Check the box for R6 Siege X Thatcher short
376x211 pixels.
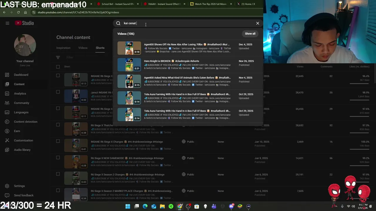tap(58, 125)
